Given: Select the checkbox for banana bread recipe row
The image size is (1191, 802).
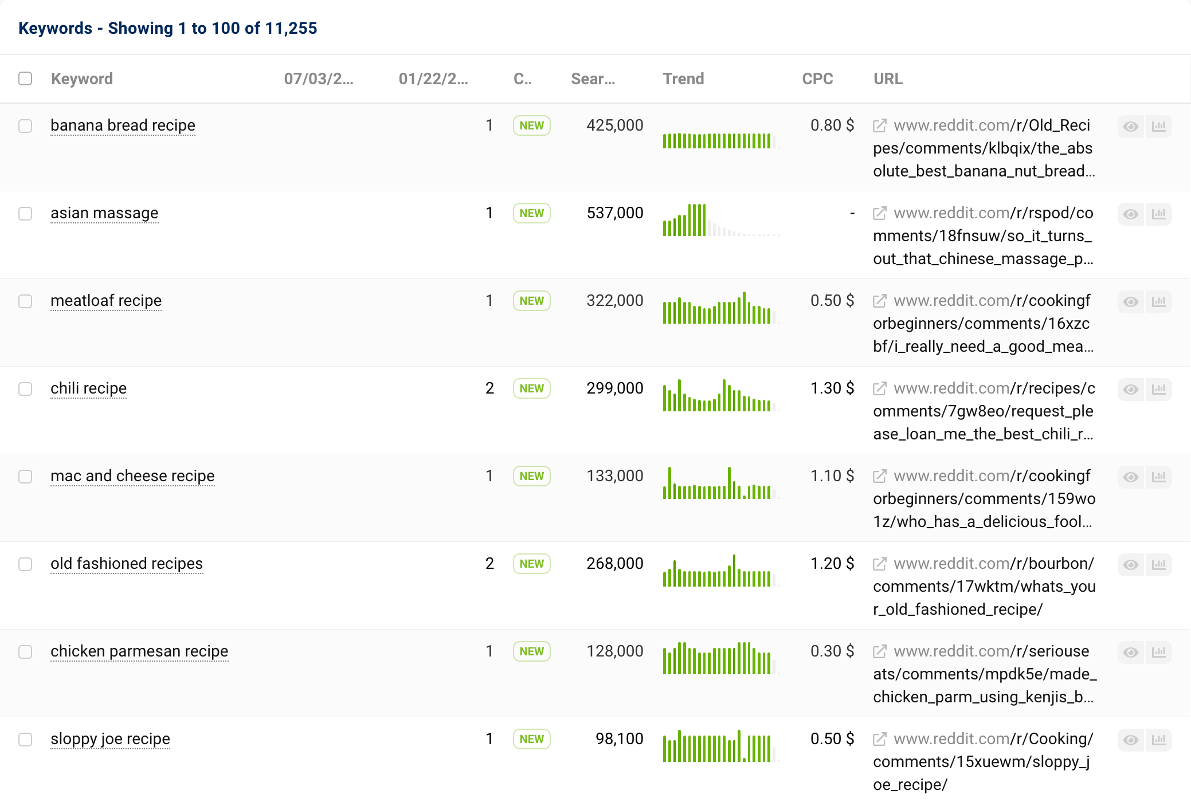Looking at the screenshot, I should pos(25,124).
